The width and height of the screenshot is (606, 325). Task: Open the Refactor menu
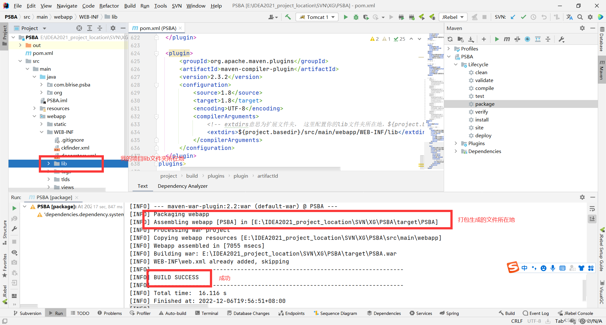pyautogui.click(x=109, y=6)
